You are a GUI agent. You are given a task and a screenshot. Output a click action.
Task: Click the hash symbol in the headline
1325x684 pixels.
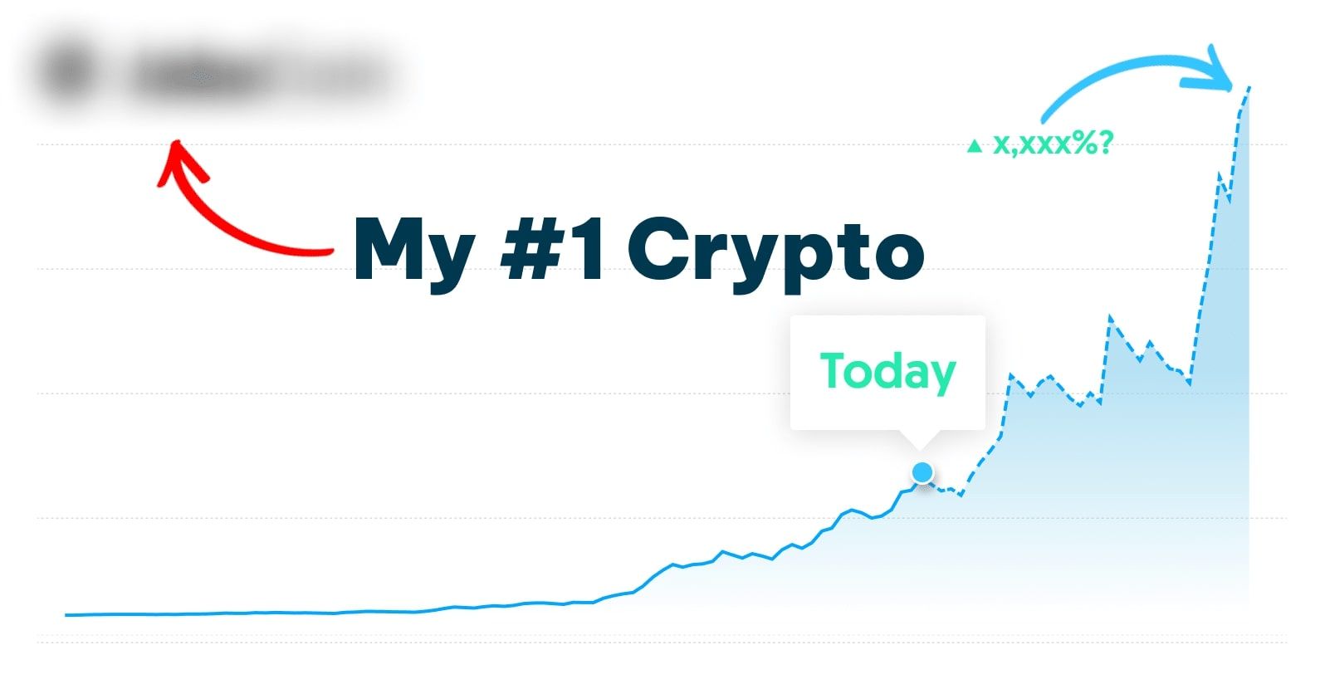point(530,249)
